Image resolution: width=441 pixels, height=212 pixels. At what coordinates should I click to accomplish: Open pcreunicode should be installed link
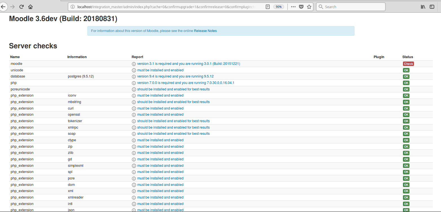coord(173,89)
